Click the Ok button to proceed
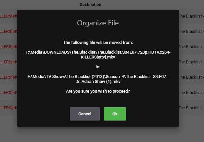 (x=115, y=114)
